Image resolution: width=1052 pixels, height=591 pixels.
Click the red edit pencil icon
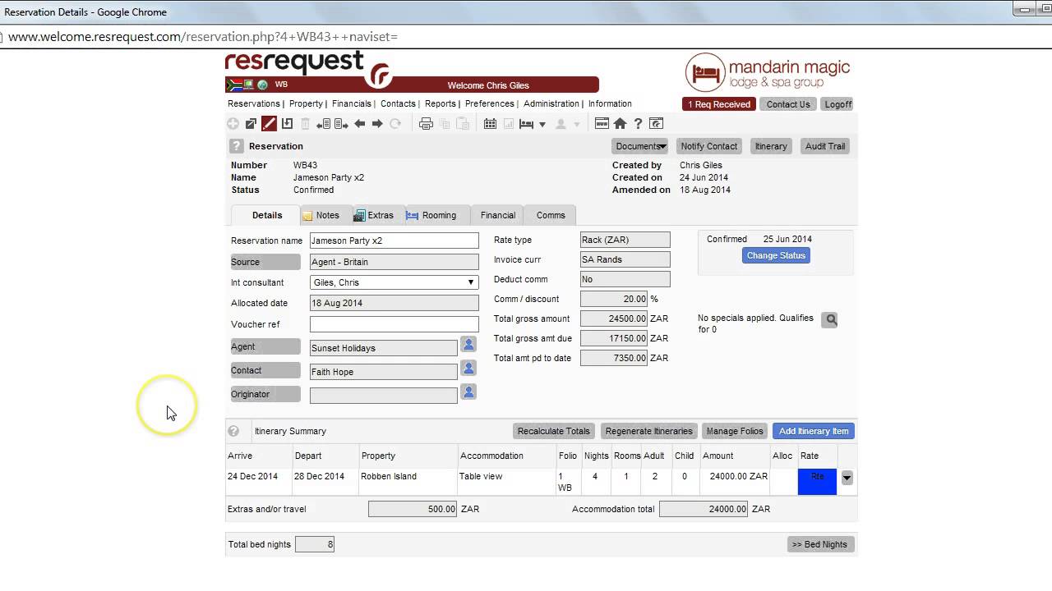(269, 124)
